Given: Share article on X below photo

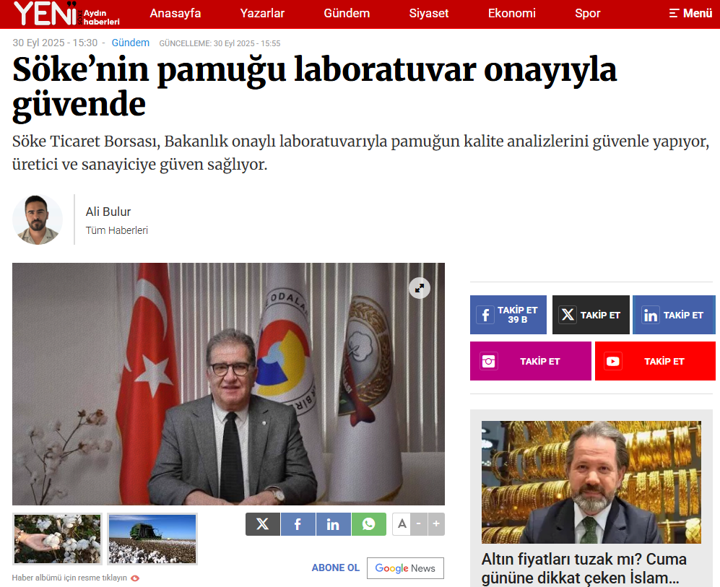Looking at the screenshot, I should (x=263, y=524).
